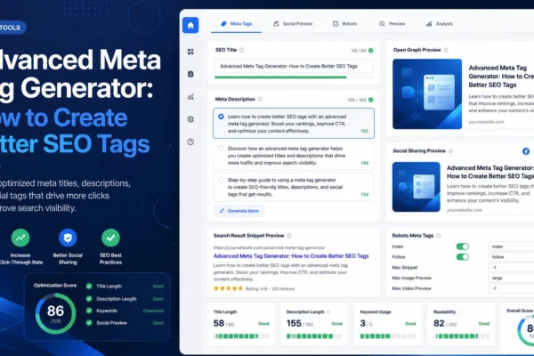Select the 'Step-by-step guide' description option
The height and width of the screenshot is (356, 534).
[x=294, y=187]
